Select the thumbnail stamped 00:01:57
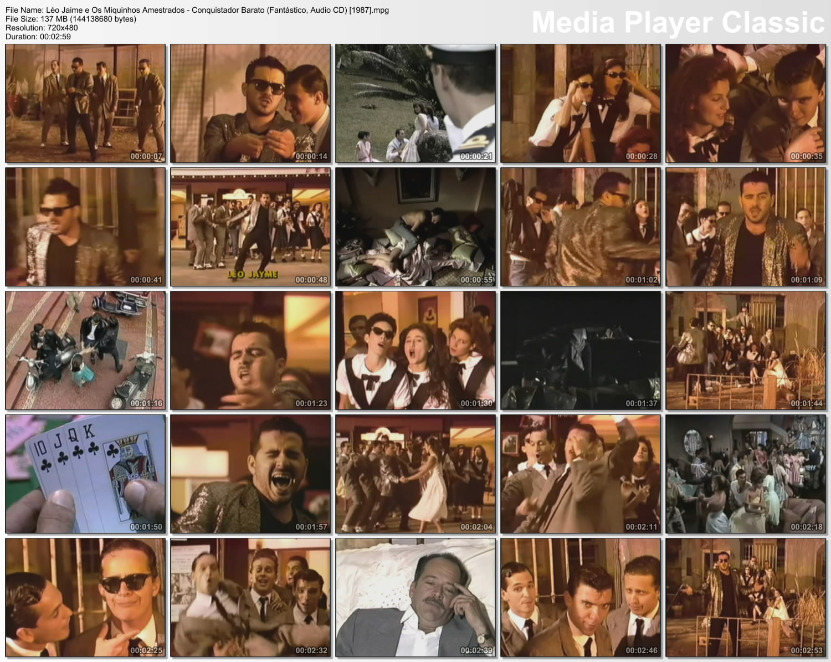This screenshot has width=831, height=662. tap(250, 474)
